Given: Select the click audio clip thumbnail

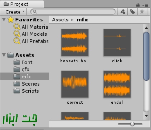Looking at the screenshot, I should [x=117, y=43].
